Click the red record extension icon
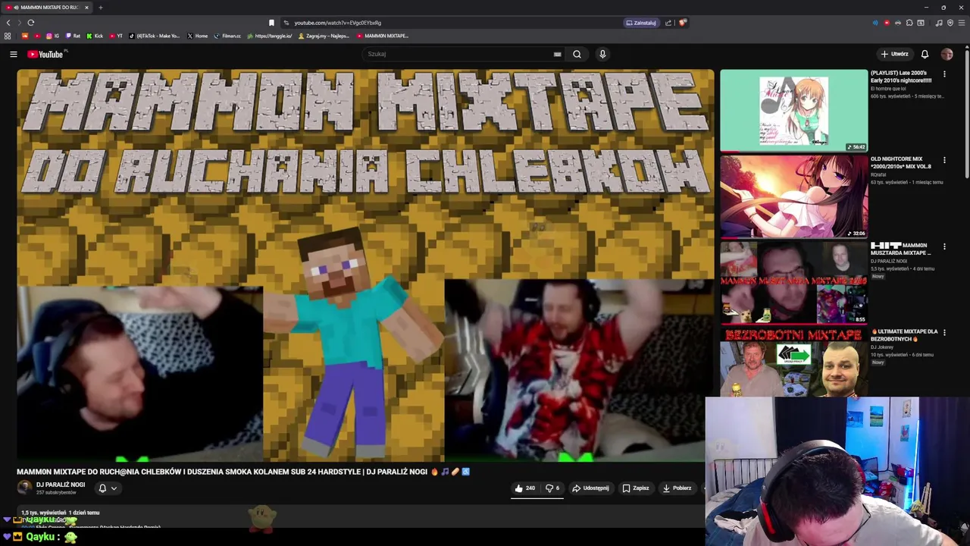The height and width of the screenshot is (546, 970). (x=887, y=23)
